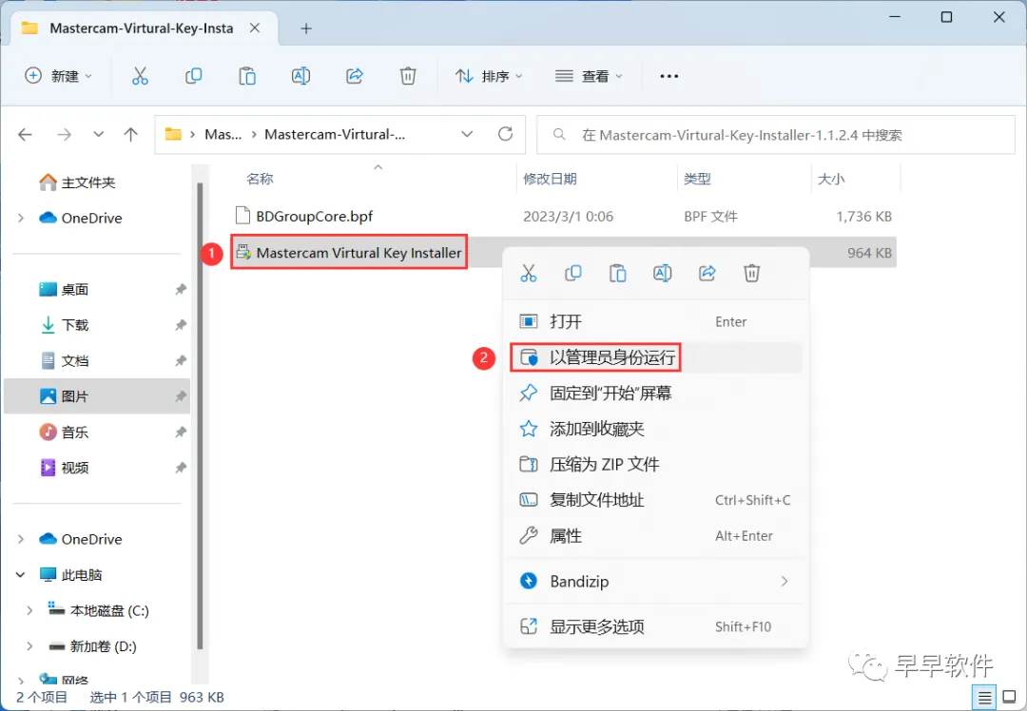This screenshot has height=711, width=1027.
Task: Collapse the 此电脑 tree node
Action: click(21, 575)
